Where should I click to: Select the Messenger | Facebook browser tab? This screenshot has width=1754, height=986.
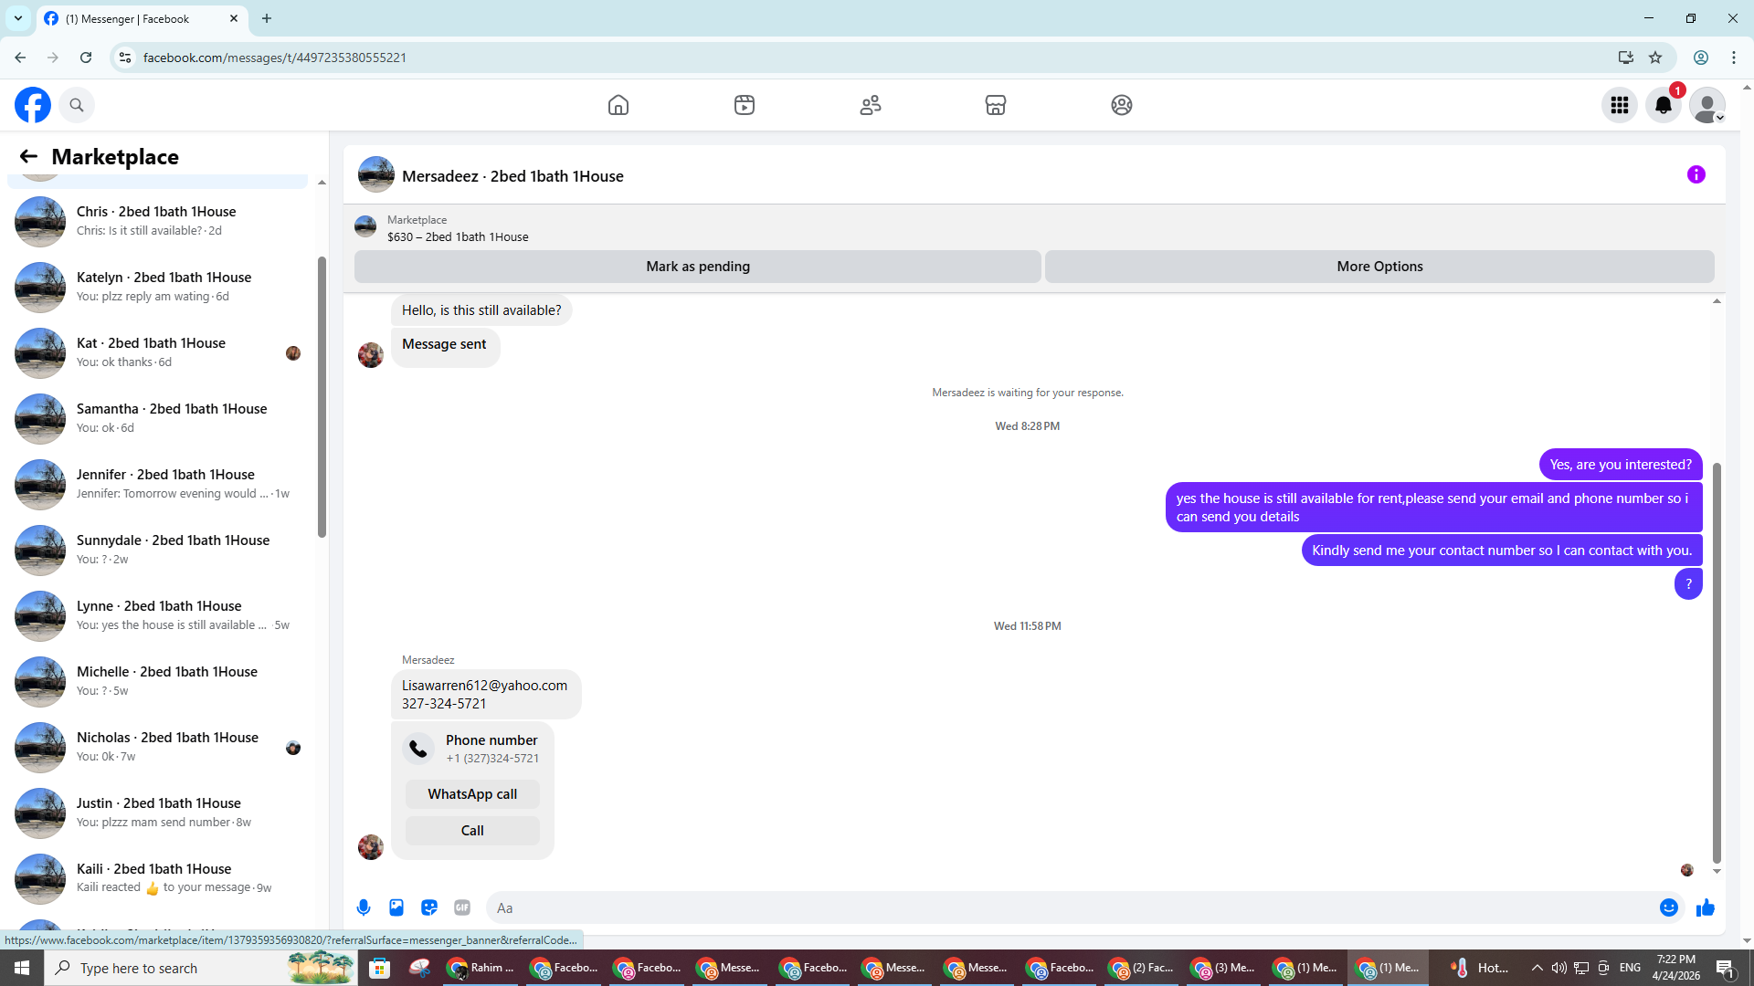pyautogui.click(x=143, y=18)
